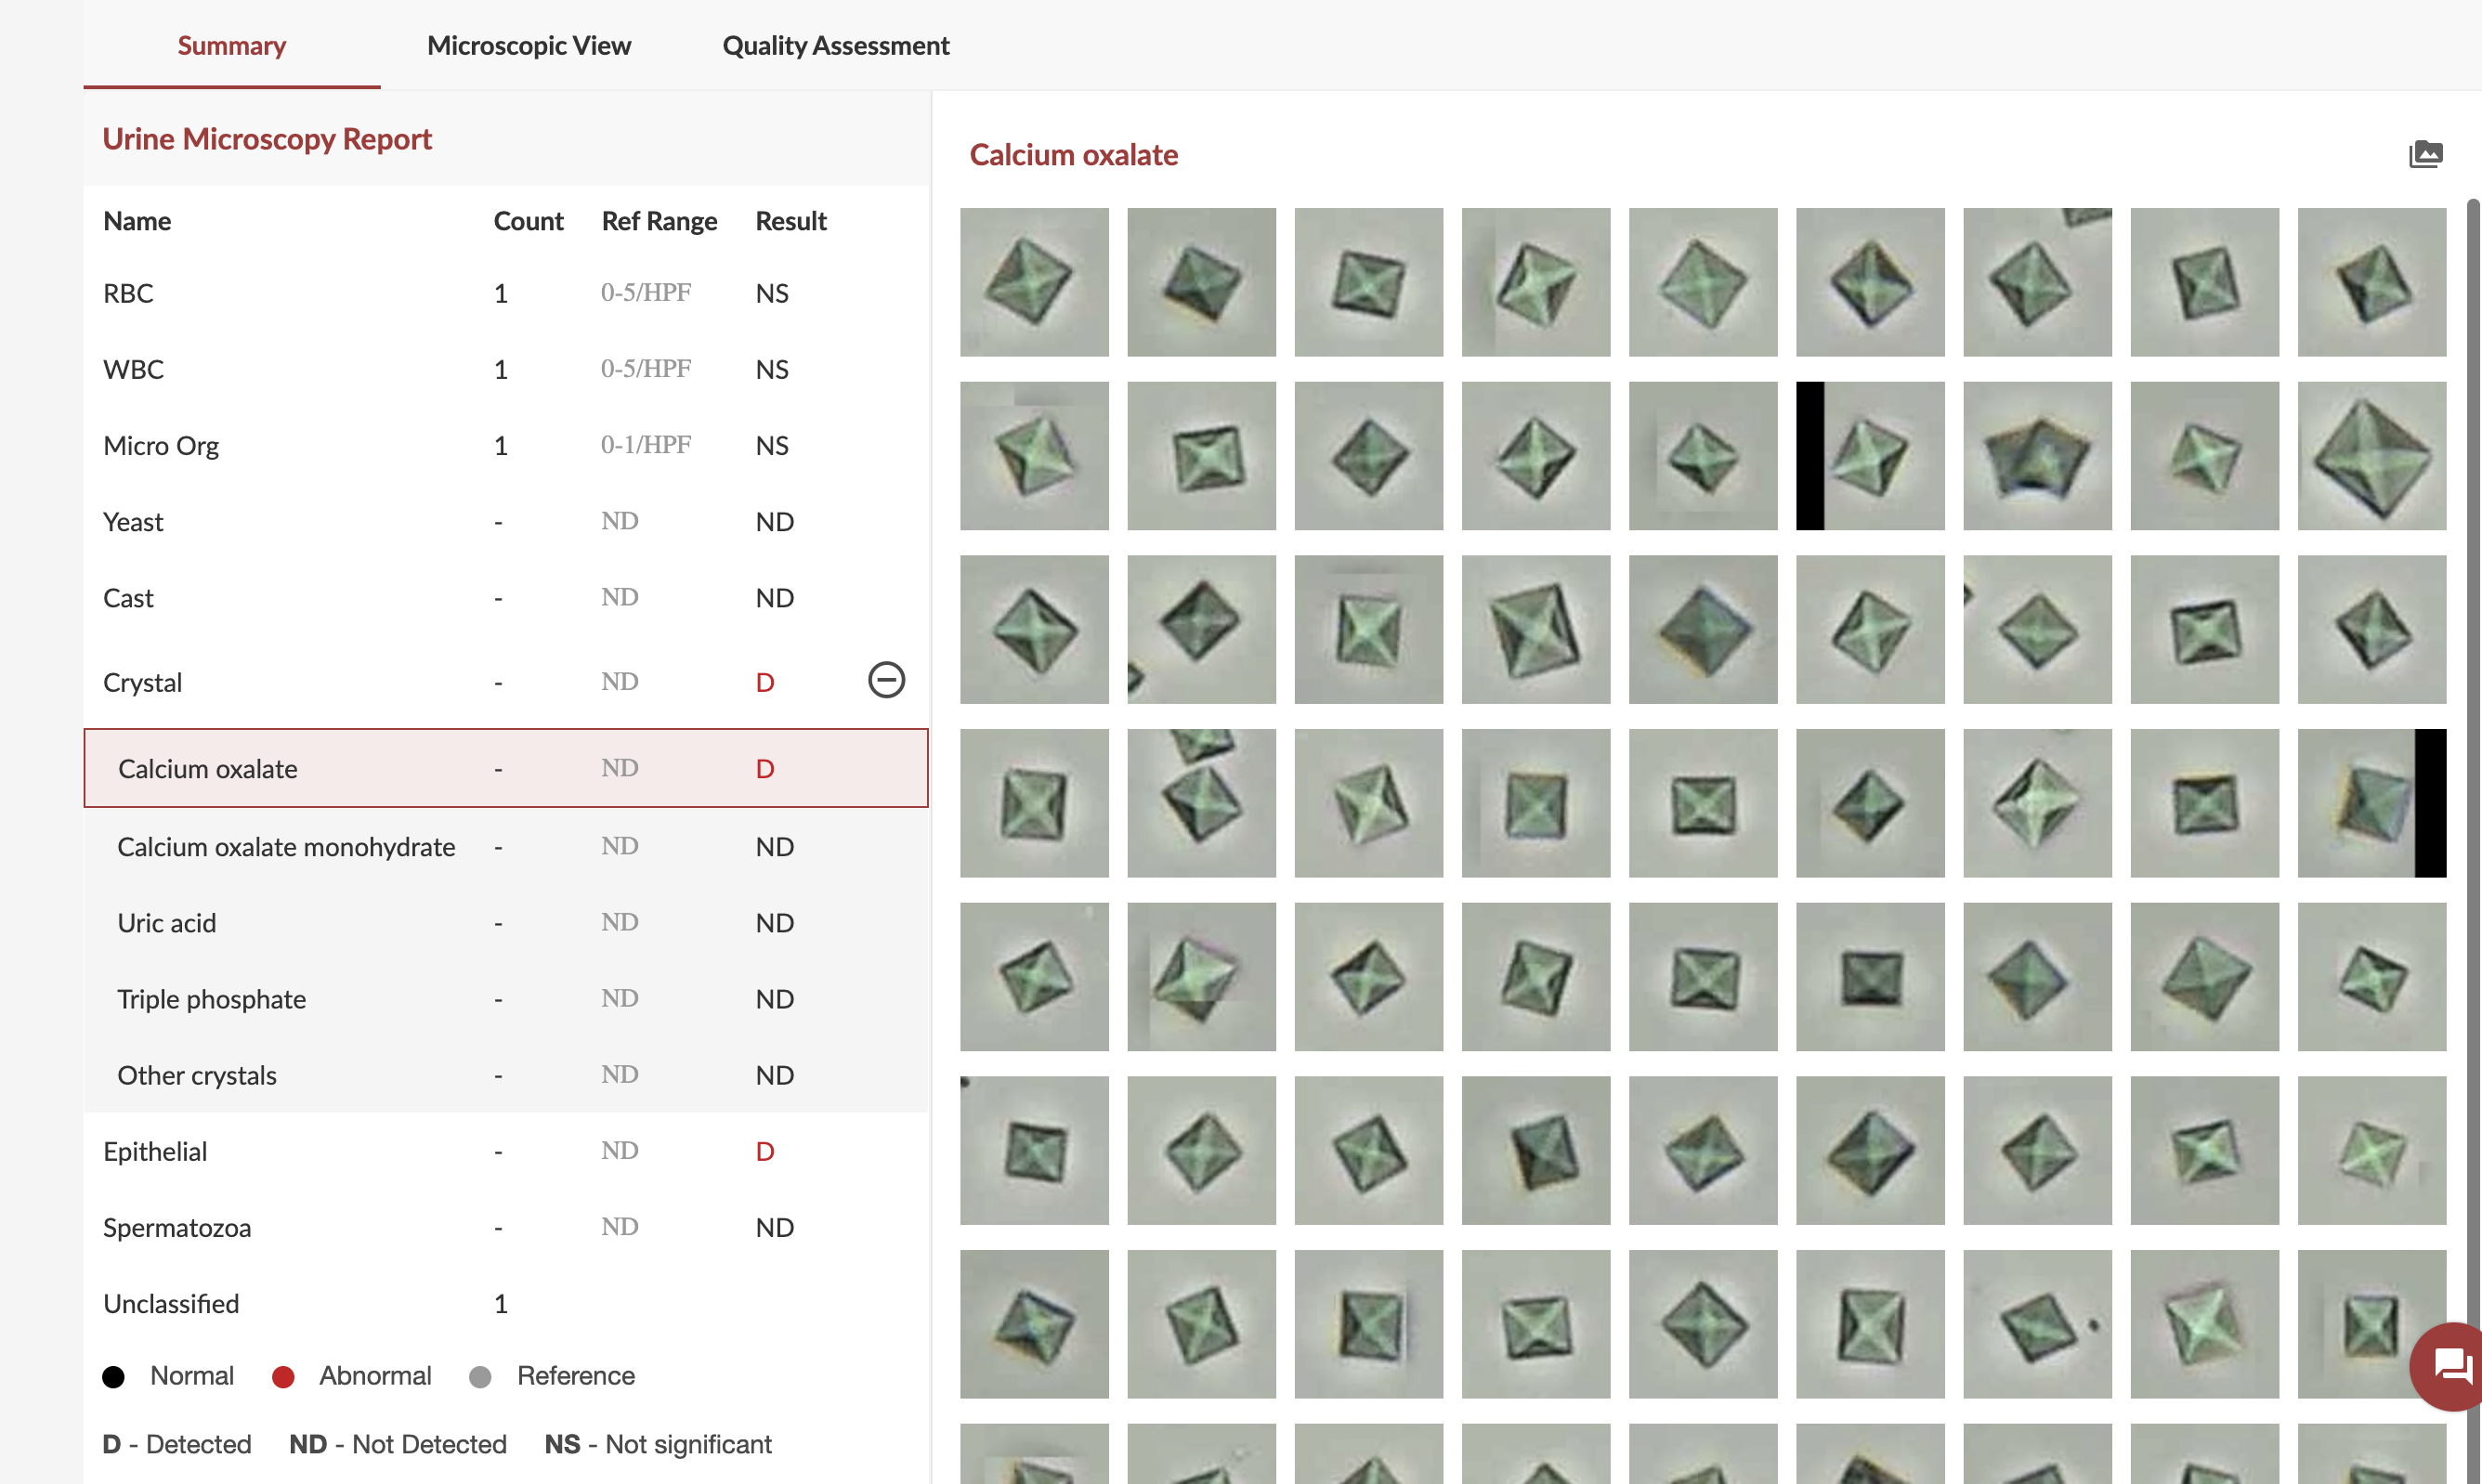The width and height of the screenshot is (2482, 1484).
Task: Collapse the Crystal row with minus icon
Action: click(886, 680)
